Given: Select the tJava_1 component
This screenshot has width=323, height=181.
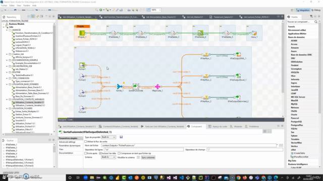Looking at the screenshot, I should [254, 33].
